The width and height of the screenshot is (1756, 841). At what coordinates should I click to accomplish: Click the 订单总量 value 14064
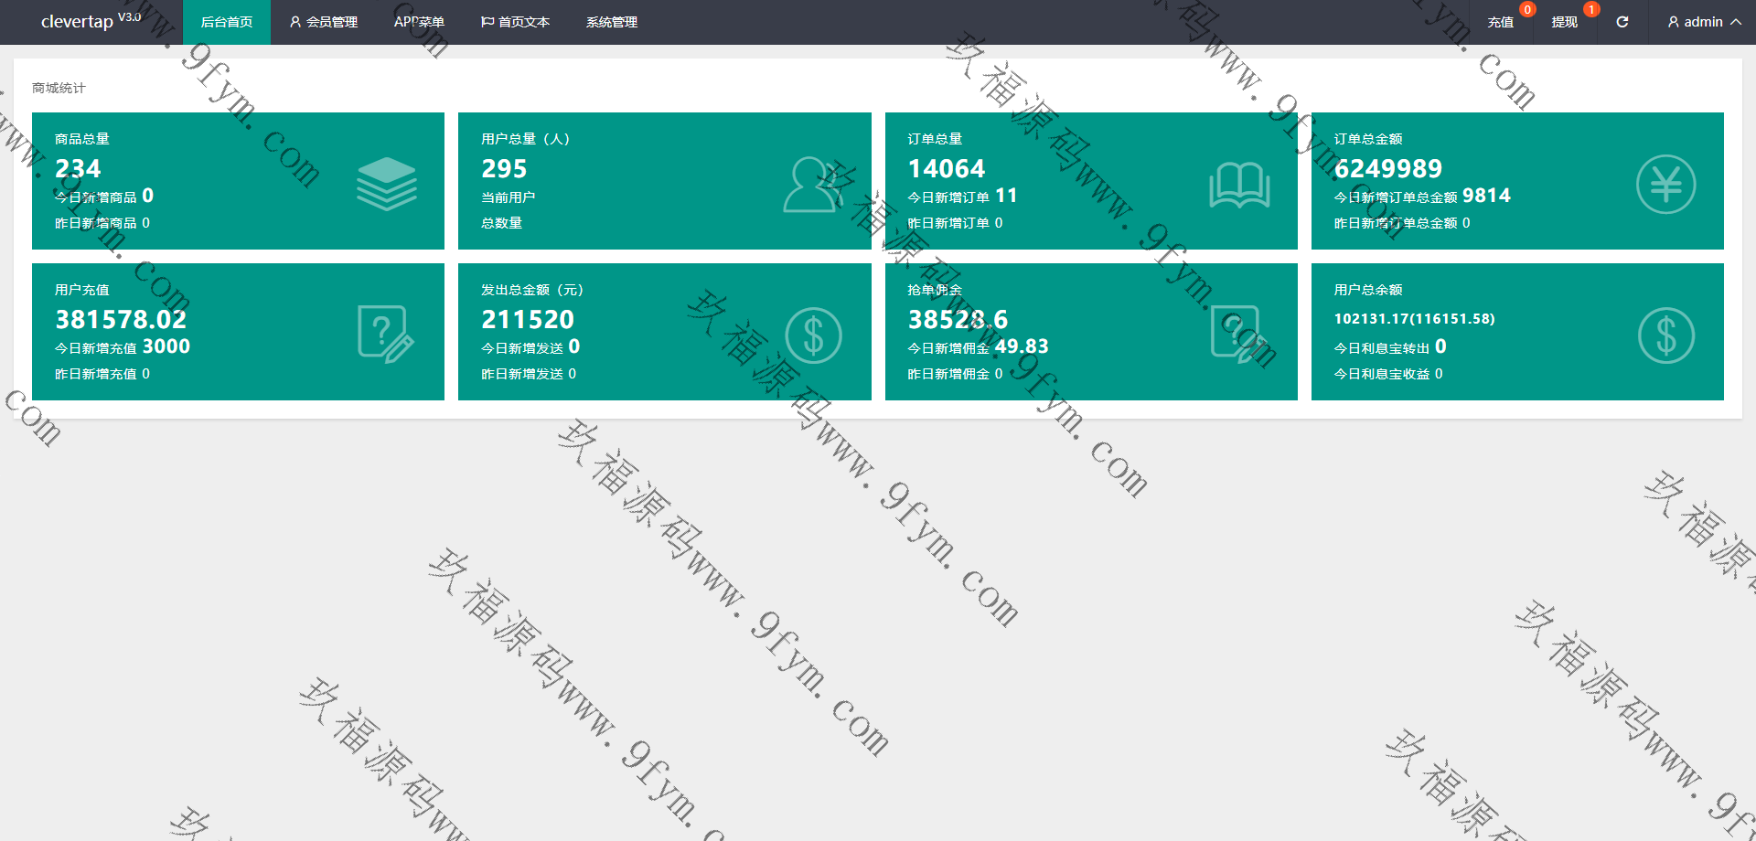pos(946,169)
